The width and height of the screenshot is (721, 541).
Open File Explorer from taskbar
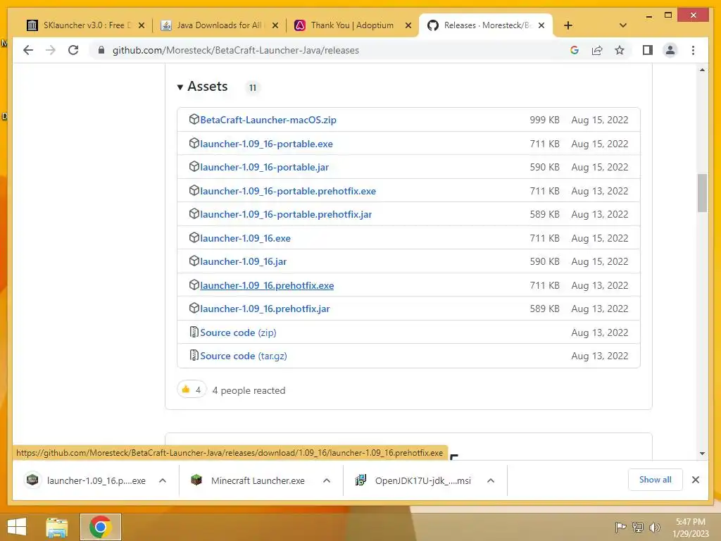pos(56,527)
